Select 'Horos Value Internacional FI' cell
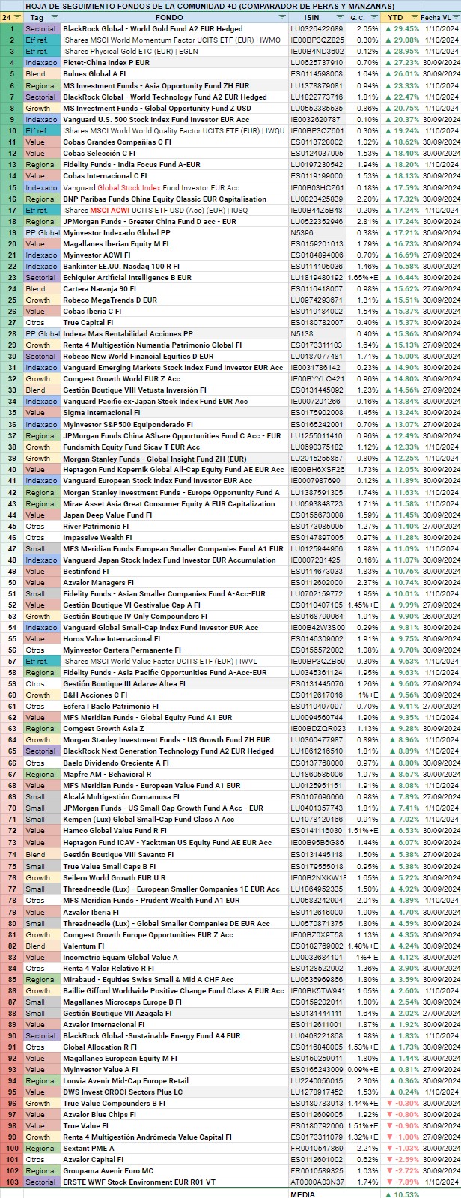This screenshot has width=461, height=1198. pos(174,638)
